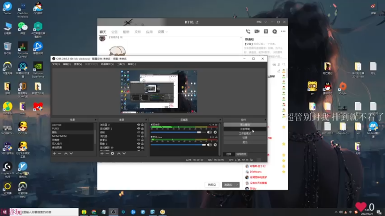Add a new source with the plus icon
This screenshot has width=385, height=216.
[x=102, y=153]
